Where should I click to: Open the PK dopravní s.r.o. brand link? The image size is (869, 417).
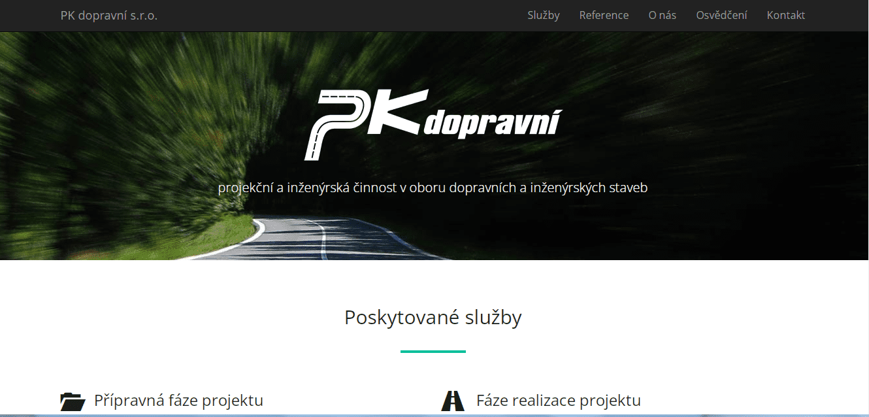[x=109, y=16]
